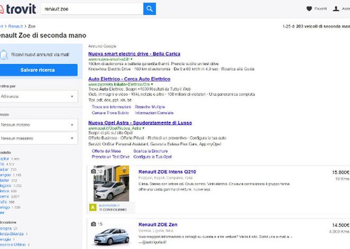Image resolution: width=350 pixels, height=249 pixels.
Task: Click ad options arrow beside nuova-smart URL
Action: [132, 59]
